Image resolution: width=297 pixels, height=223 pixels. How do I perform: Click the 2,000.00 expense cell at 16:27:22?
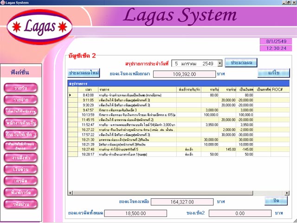227,130
